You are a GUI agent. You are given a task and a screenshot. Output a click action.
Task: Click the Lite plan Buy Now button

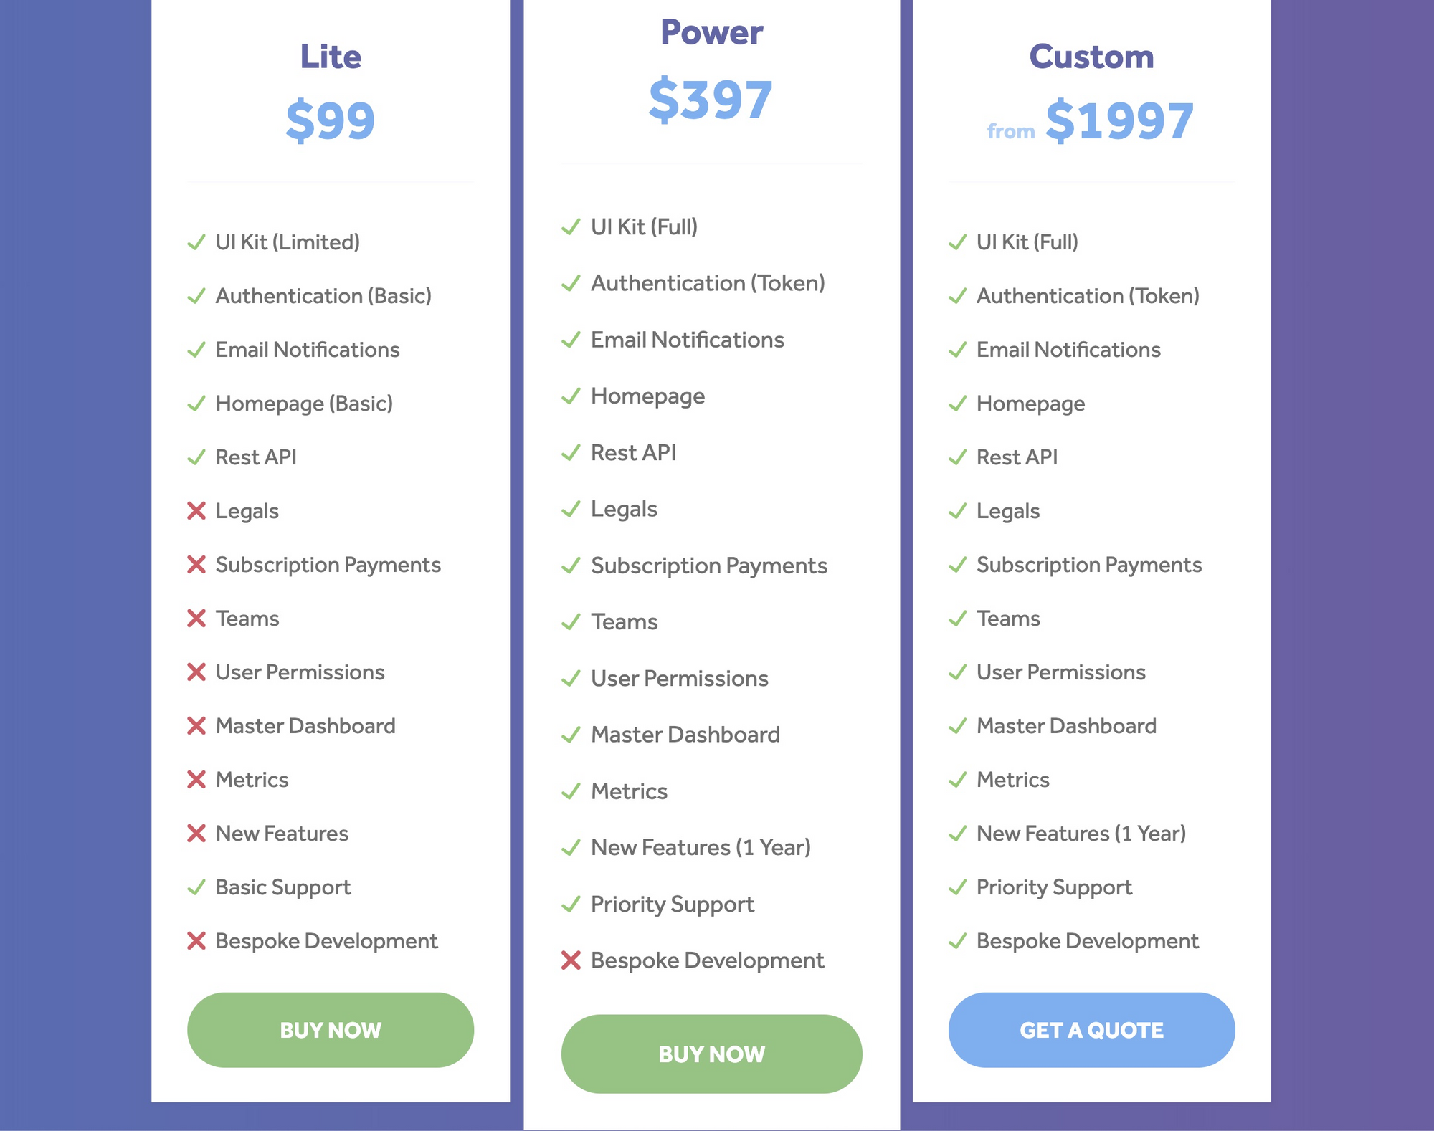point(331,1030)
